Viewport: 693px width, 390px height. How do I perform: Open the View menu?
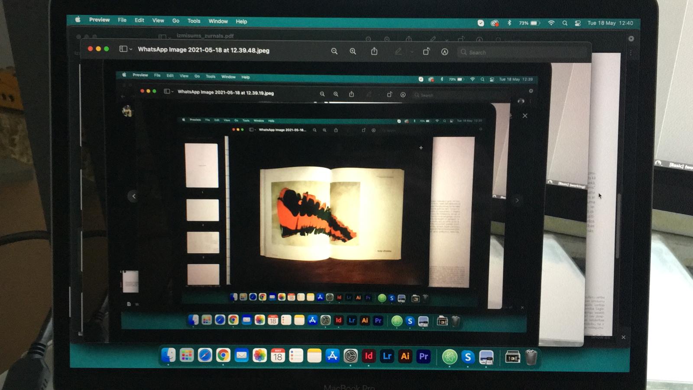(158, 20)
